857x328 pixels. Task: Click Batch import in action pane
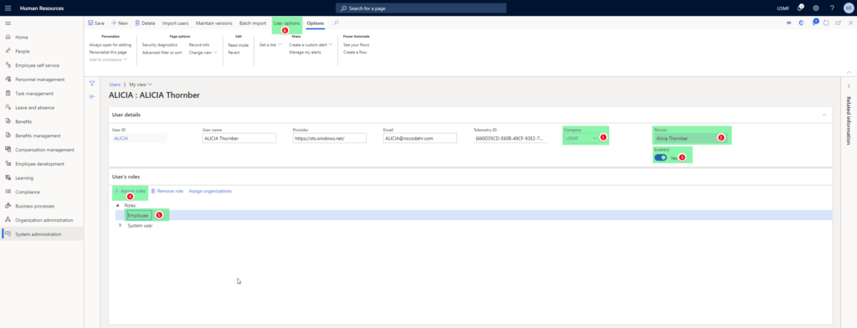point(253,23)
